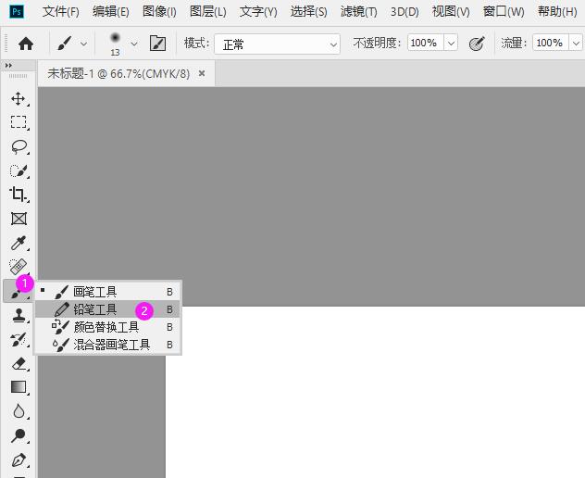
Task: Open the 文字(Y) menu
Action: (258, 11)
